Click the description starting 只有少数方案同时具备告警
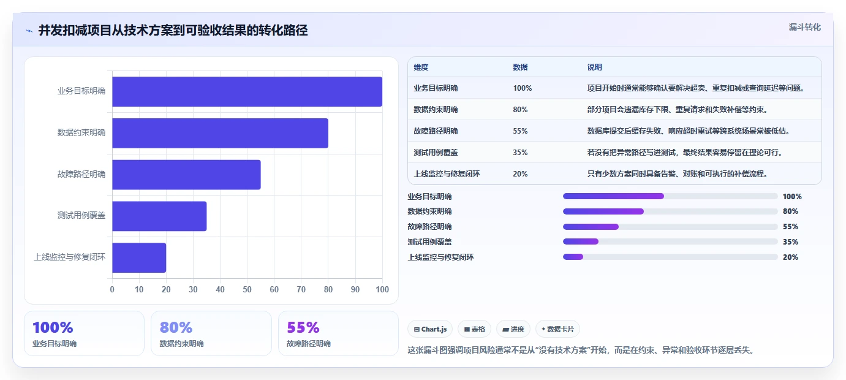 click(678, 174)
